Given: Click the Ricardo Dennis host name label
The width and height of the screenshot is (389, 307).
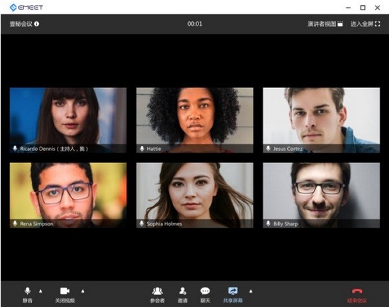Looking at the screenshot, I should tap(54, 148).
